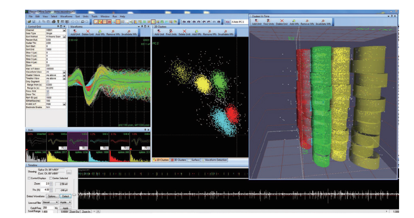
Task: Toggle the 3D view toolbar button
Action: [x=109, y=22]
